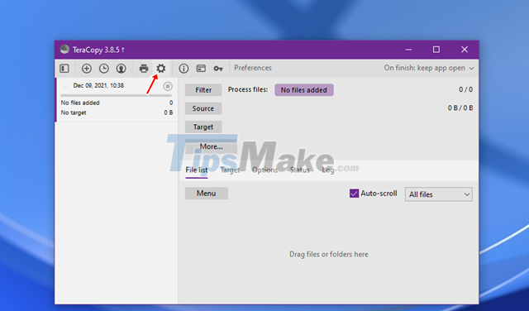Open Preferences via the gear icon
This screenshot has height=311, width=529.
(161, 69)
